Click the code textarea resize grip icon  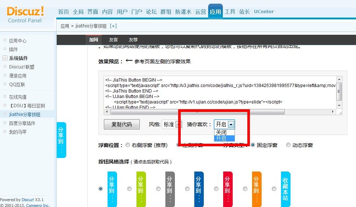340,112
